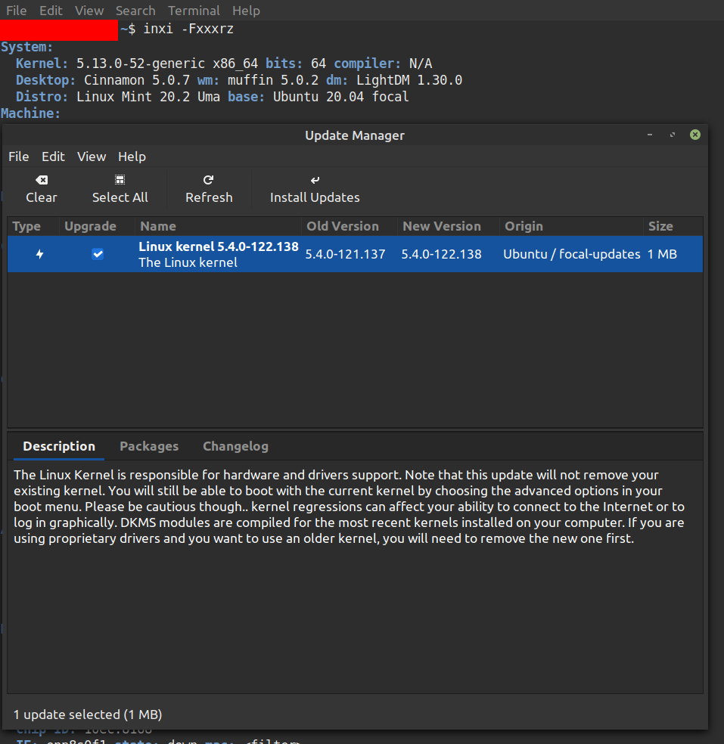This screenshot has width=724, height=744.
Task: Click the '1 update selected (1 MB)' status text
Action: [88, 715]
